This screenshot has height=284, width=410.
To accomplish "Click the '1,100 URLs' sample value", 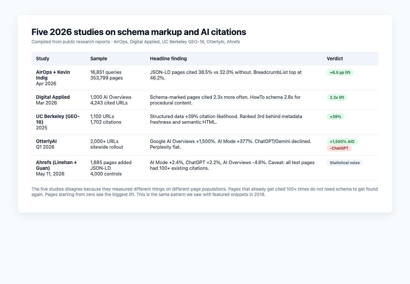I will pyautogui.click(x=102, y=116).
